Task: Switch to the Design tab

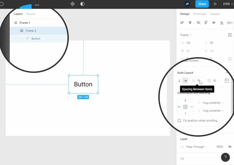Action: click(185, 14)
